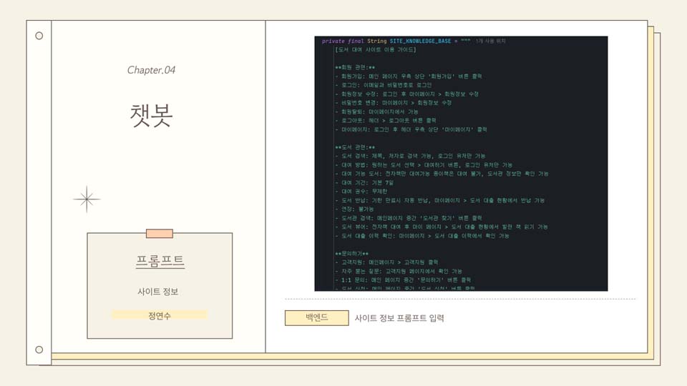Click the '도서 뷰어' code line
Viewport: 687px width, 386px height.
[x=442, y=227]
